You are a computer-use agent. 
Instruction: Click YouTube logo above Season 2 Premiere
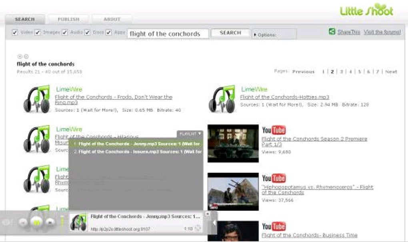(x=274, y=130)
